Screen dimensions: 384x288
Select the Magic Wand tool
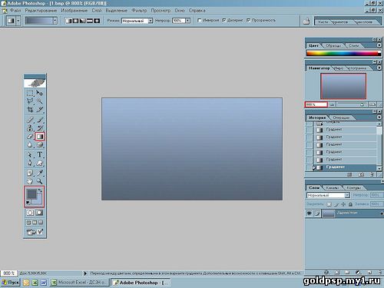(39, 101)
